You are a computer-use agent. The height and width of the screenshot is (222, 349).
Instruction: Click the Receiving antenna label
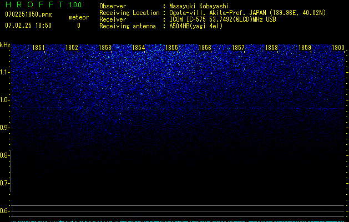[128, 26]
